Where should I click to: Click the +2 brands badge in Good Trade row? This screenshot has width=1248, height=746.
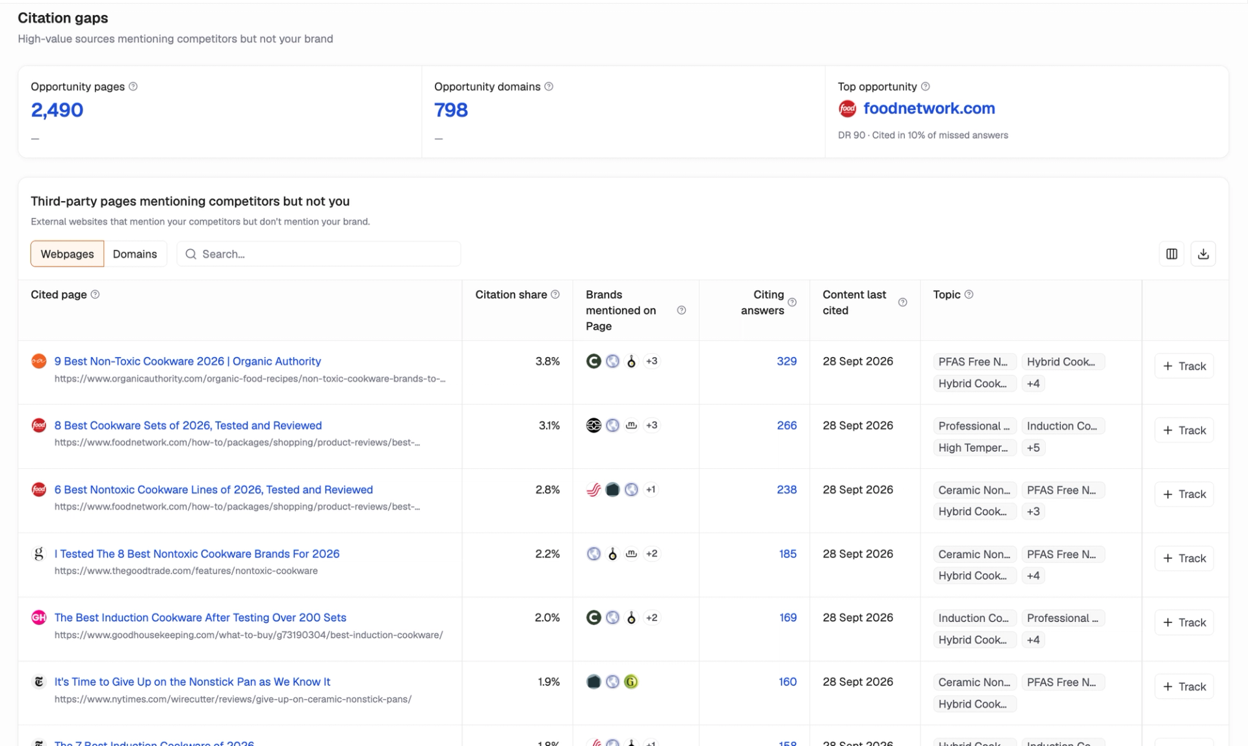click(x=651, y=553)
